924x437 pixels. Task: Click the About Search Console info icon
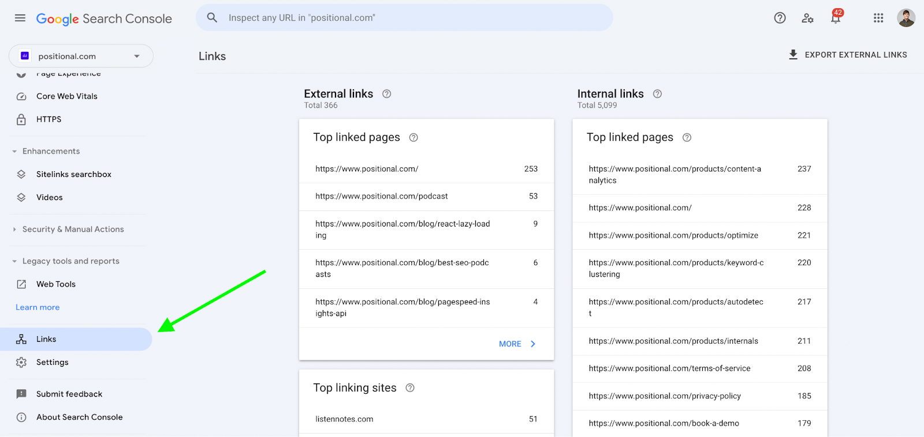pos(21,417)
